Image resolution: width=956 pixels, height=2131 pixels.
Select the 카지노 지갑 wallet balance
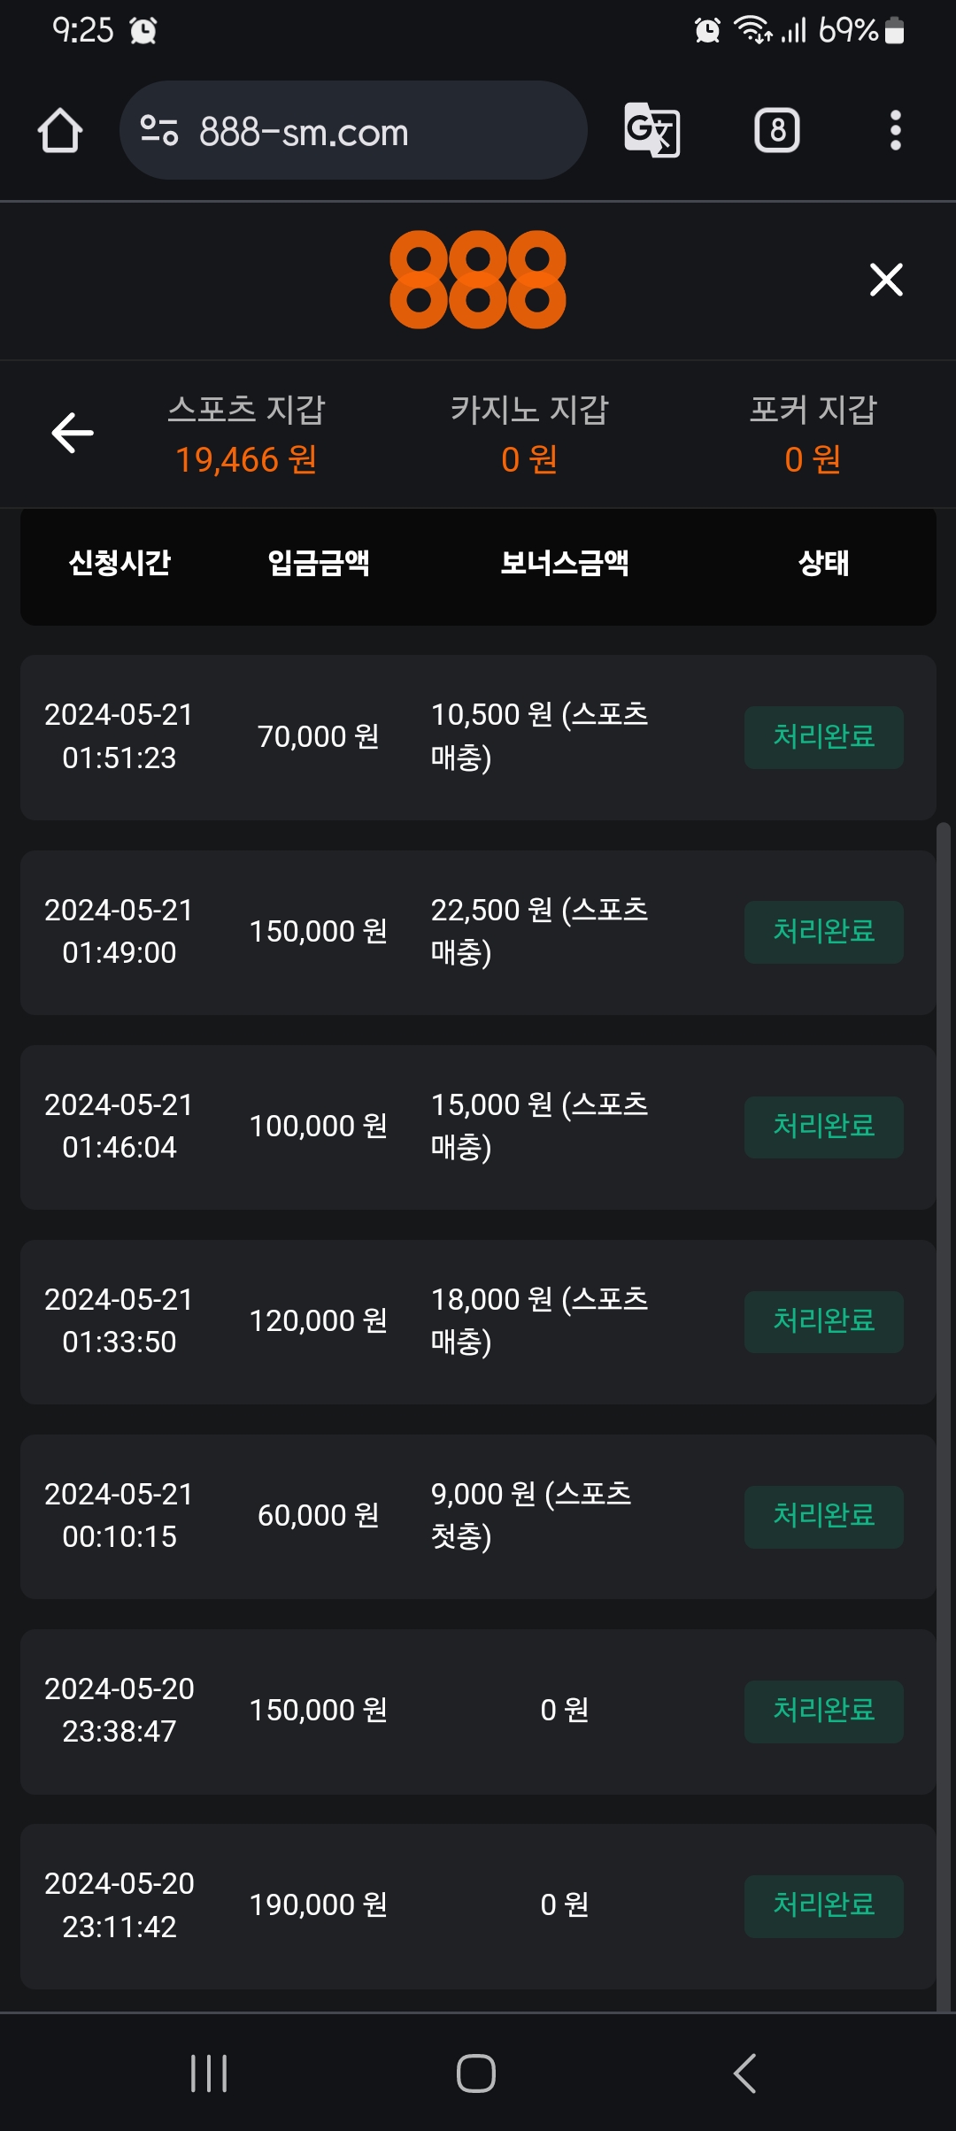[529, 435]
